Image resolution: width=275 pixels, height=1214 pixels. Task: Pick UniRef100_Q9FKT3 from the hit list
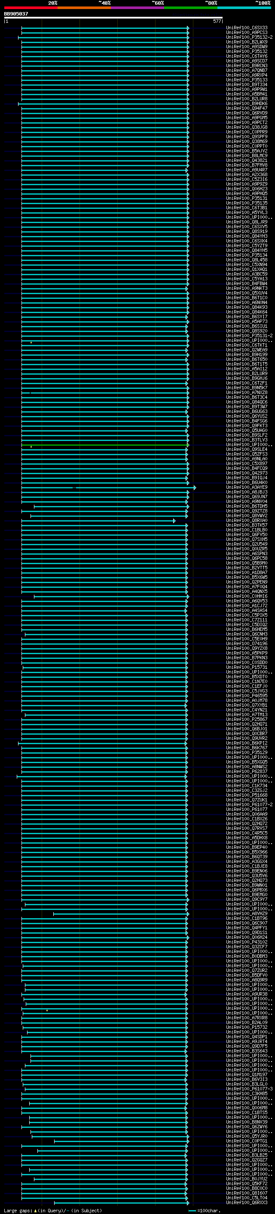[x=247, y=425]
